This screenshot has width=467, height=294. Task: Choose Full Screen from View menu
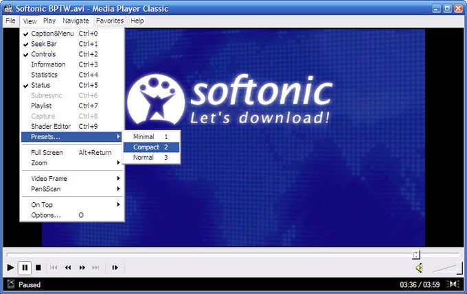pyautogui.click(x=72, y=153)
